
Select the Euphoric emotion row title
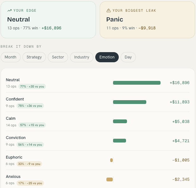coord(14,157)
